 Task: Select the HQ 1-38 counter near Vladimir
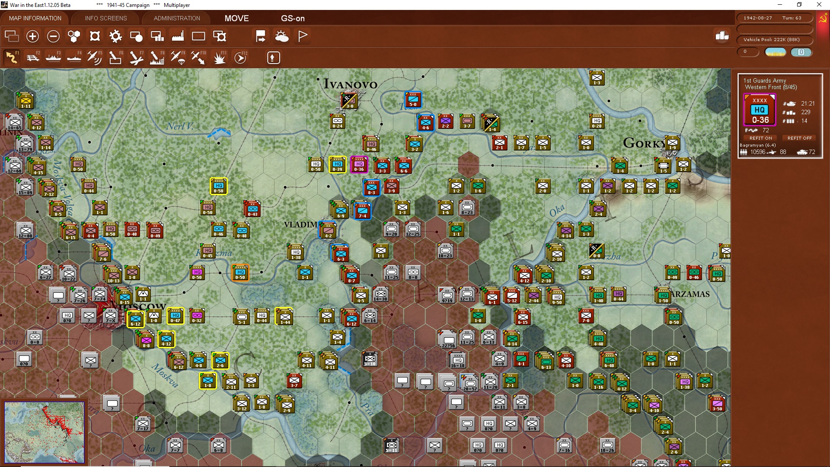coord(296,252)
